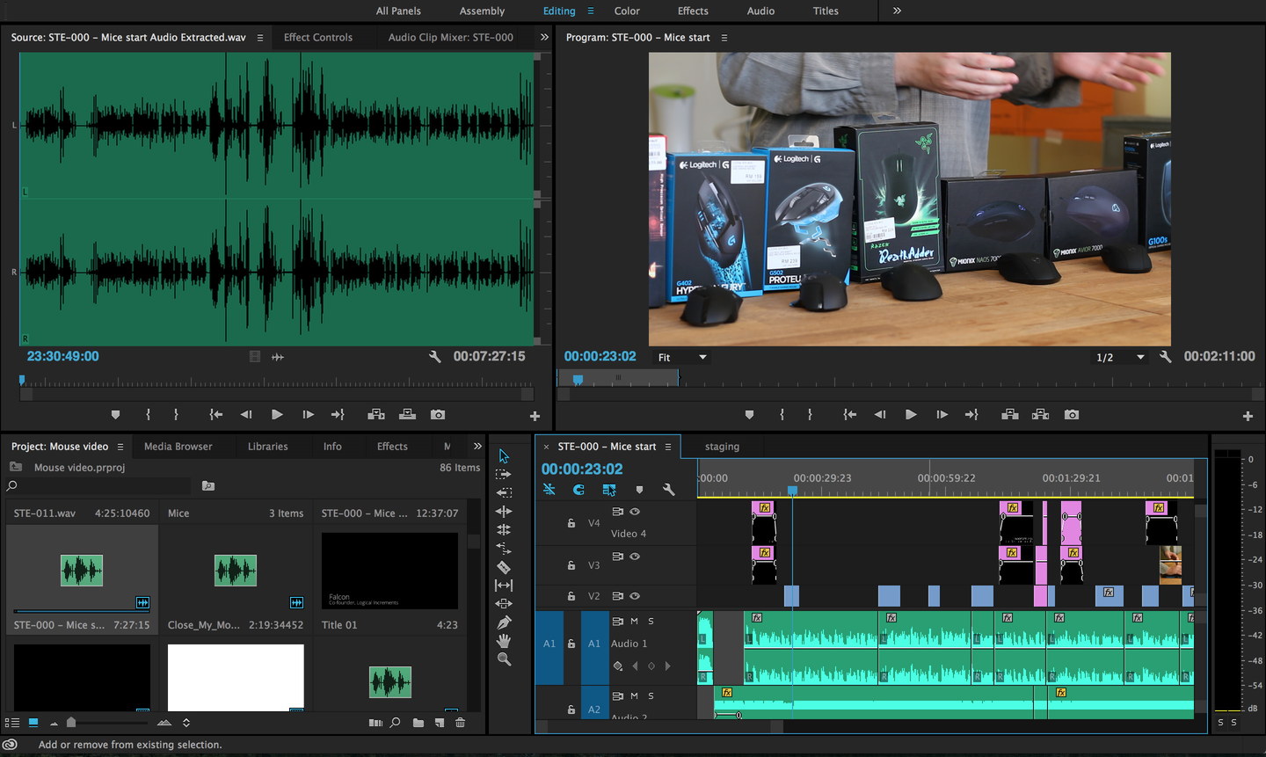Mute Audio 1 track with M
Screen dimensions: 1266x757
click(634, 621)
